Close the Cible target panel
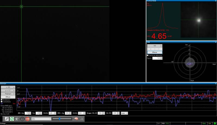The image size is (217, 125). pyautogui.click(x=215, y=42)
